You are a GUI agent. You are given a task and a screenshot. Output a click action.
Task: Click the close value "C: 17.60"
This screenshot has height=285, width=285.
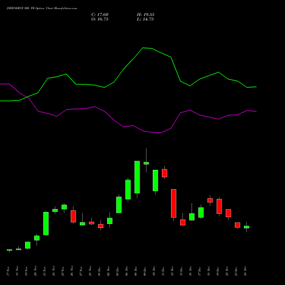click(x=100, y=15)
